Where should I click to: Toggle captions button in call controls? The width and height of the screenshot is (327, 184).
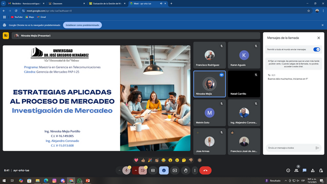pos(153,170)
